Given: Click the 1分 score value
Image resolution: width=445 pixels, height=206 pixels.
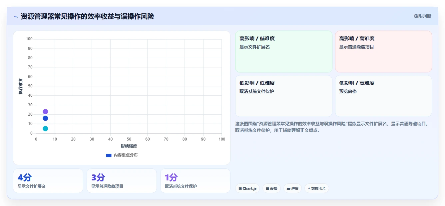Looking at the screenshot, I should click(172, 177).
